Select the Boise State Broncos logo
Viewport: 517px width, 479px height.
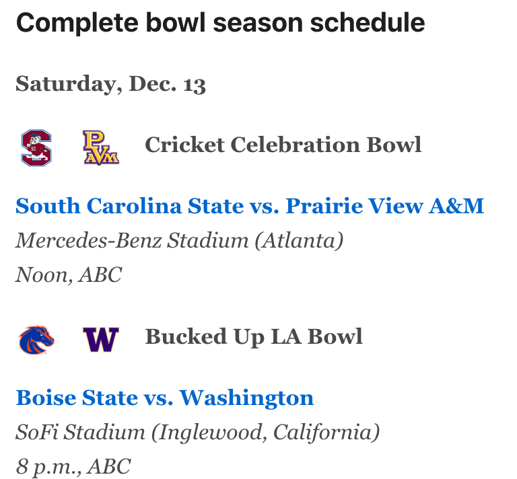coord(36,340)
